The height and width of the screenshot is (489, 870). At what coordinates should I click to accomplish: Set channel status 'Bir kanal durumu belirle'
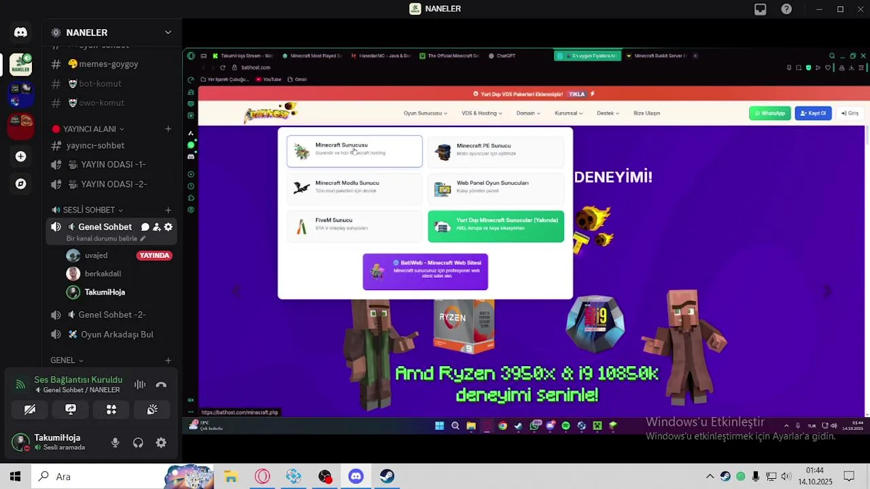105,239
